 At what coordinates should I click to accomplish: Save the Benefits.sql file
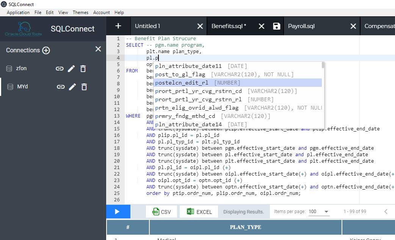tap(277, 26)
